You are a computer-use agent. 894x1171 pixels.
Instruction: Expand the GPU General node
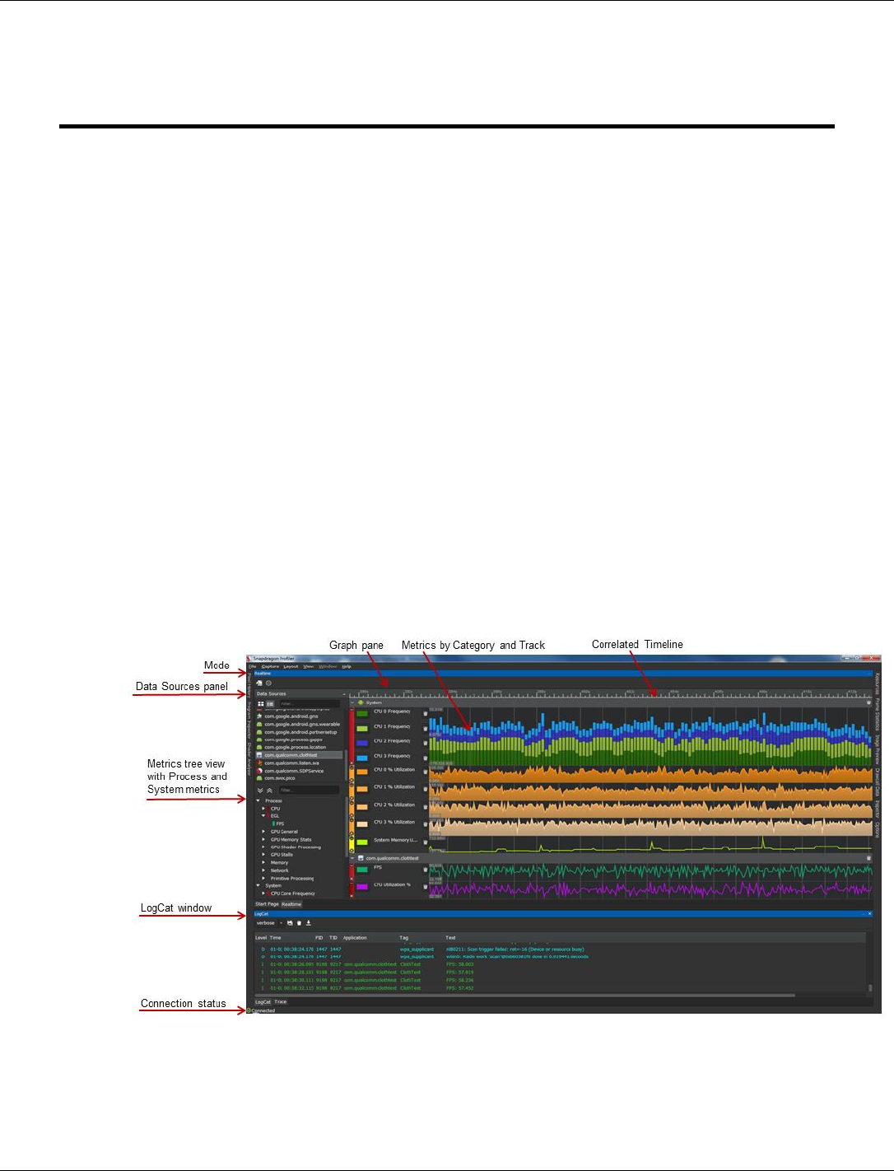(263, 832)
